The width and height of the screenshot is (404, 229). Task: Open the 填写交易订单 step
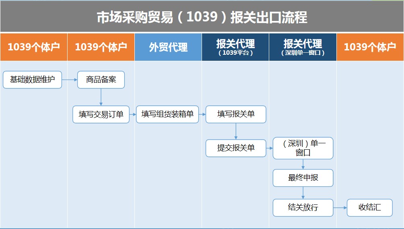pyautogui.click(x=101, y=114)
